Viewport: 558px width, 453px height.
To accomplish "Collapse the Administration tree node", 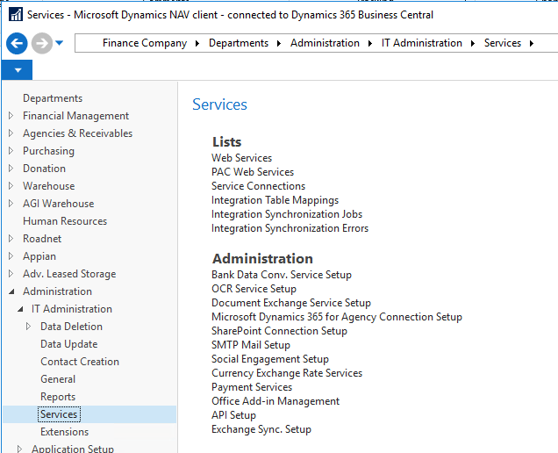I will (x=11, y=291).
